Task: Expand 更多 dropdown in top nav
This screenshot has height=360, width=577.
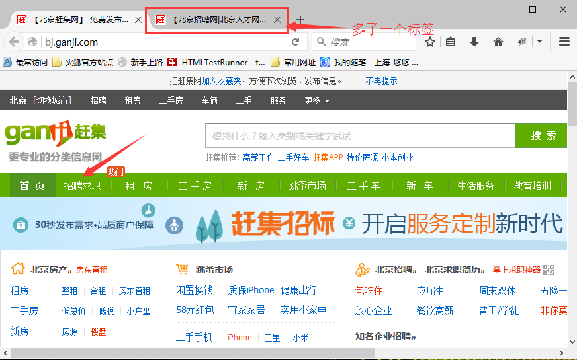Action: click(x=317, y=100)
